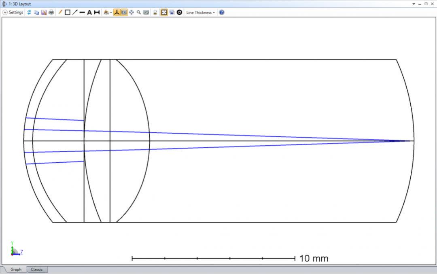
Task: Print the 3D layout
Action: 51,12
